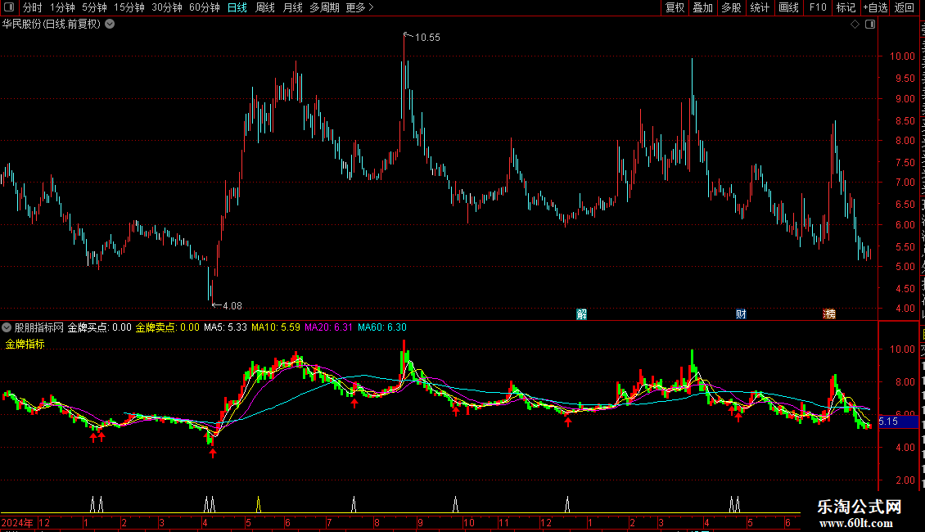
Task: Click the MA10: 5.59 readout
Action: [x=276, y=327]
